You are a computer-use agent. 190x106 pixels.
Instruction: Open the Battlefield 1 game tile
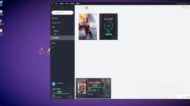(x=88, y=27)
